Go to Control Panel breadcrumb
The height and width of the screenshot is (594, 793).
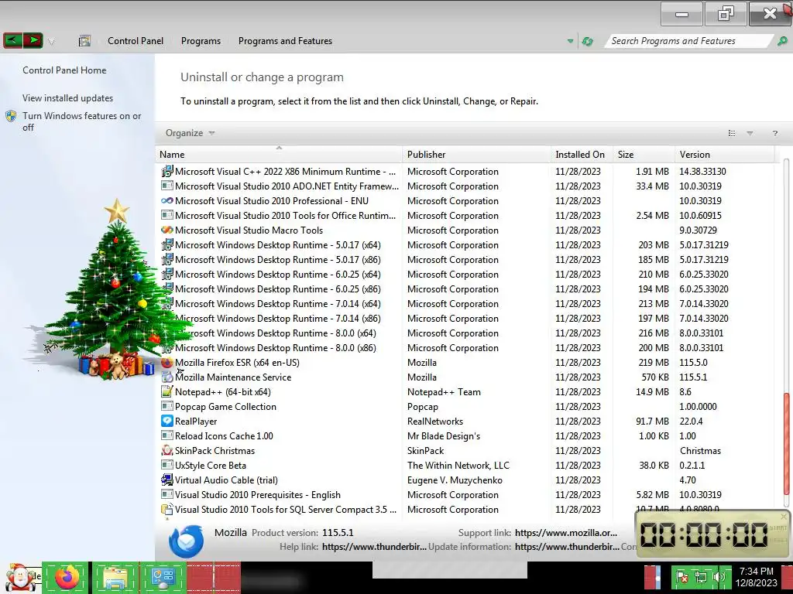click(136, 41)
